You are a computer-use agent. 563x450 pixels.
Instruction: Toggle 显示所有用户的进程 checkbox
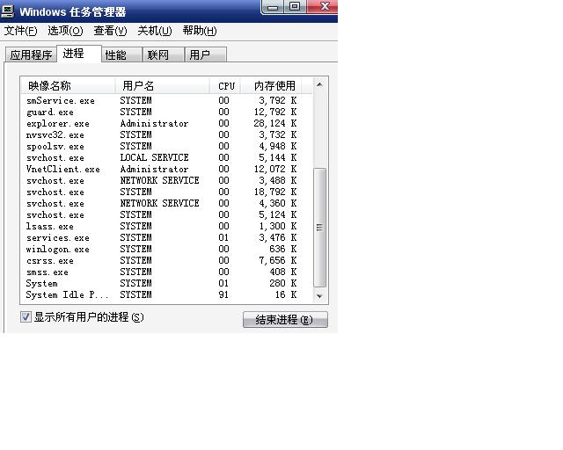26,317
